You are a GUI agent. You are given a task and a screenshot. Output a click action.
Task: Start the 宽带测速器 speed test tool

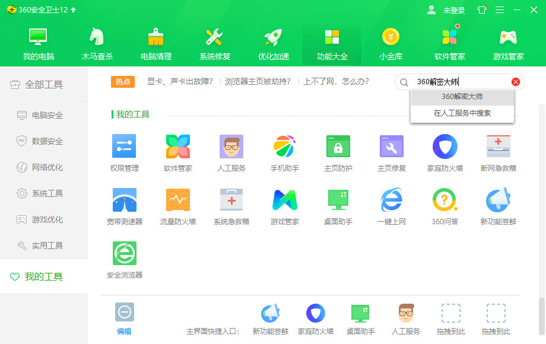pyautogui.click(x=124, y=200)
